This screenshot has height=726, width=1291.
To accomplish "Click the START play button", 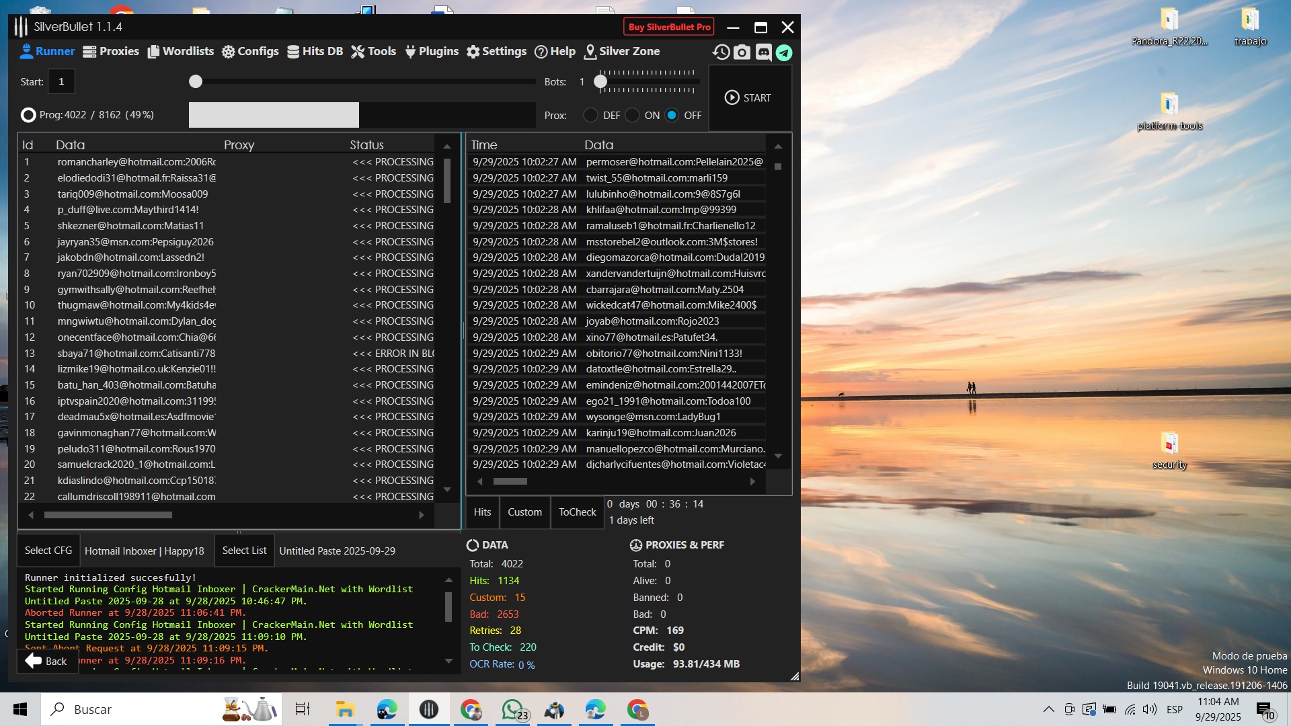I will (748, 97).
